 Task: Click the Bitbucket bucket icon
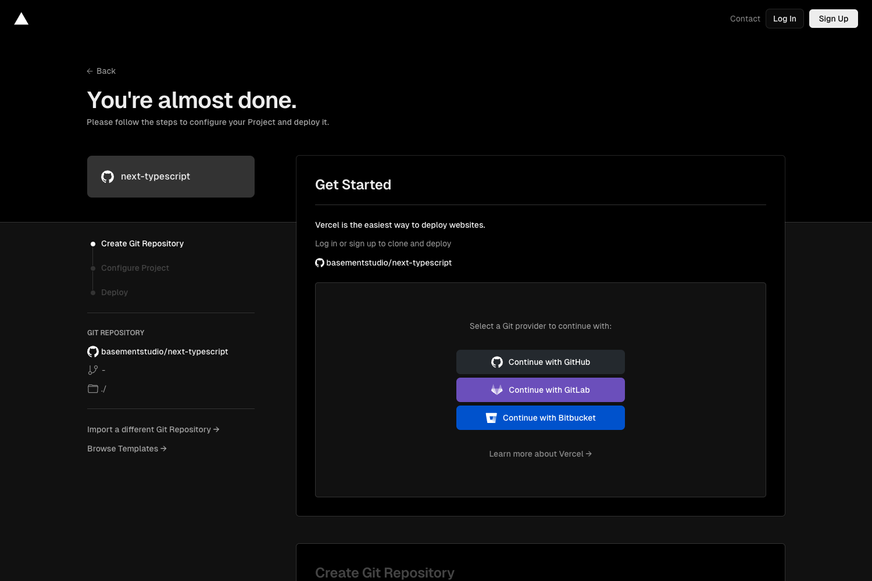492,417
